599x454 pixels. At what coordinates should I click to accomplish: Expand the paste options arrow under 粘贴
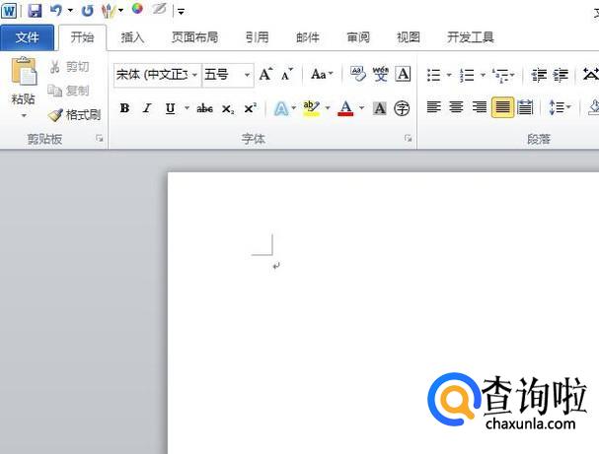[24, 115]
